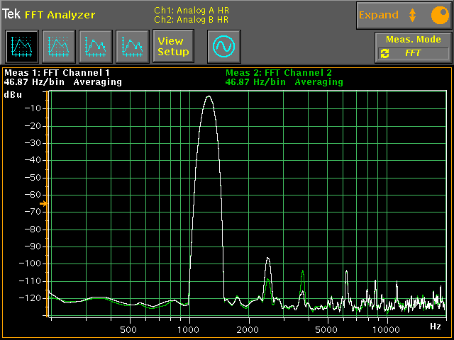The image size is (454, 340).
Task: Click the FFT mode value field
Action: click(419, 53)
